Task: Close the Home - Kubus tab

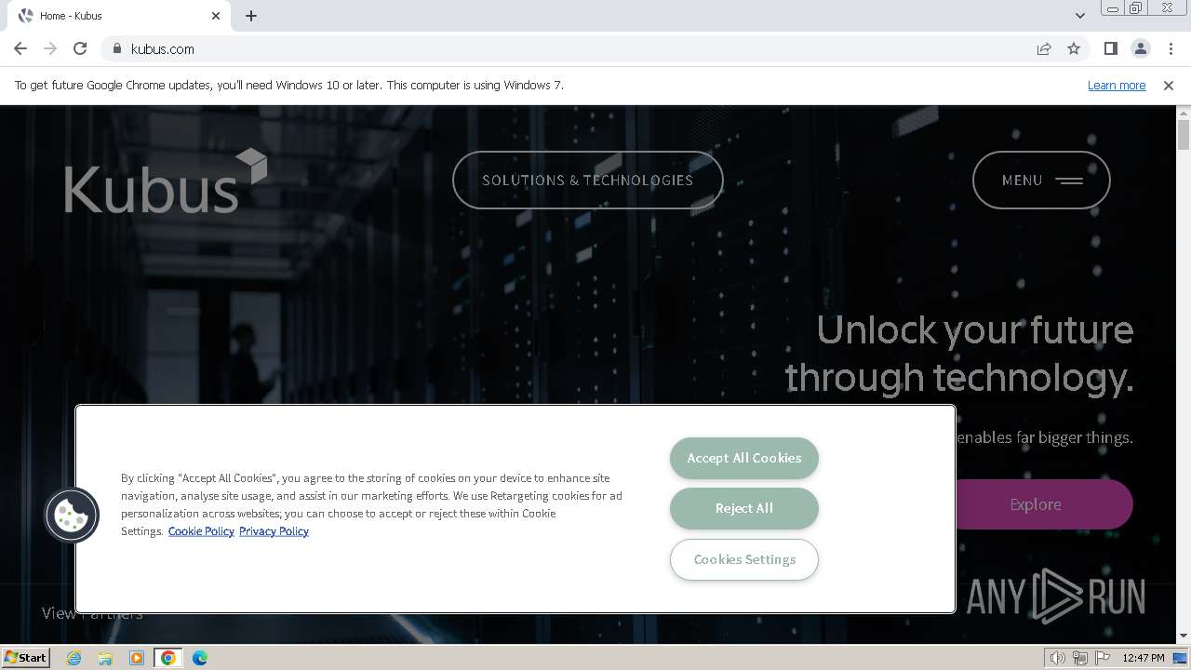Action: coord(216,16)
